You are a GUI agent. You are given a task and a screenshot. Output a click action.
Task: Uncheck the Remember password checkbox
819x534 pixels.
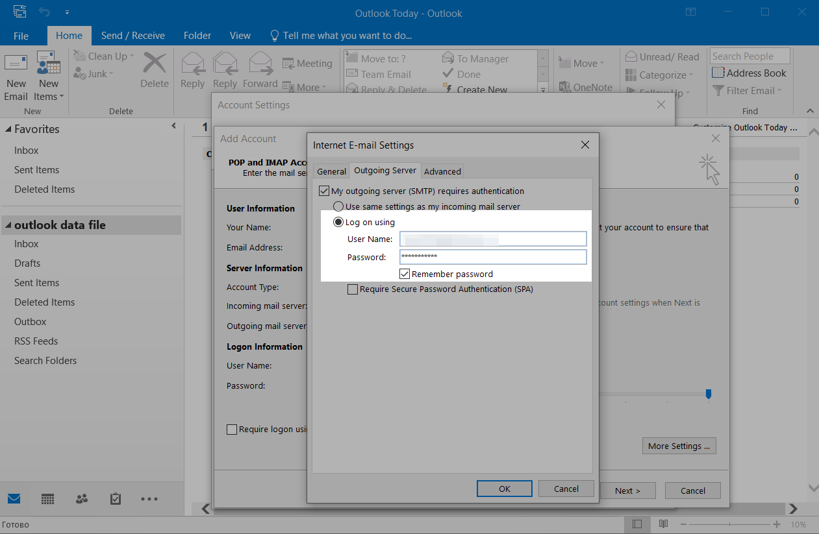[405, 274]
